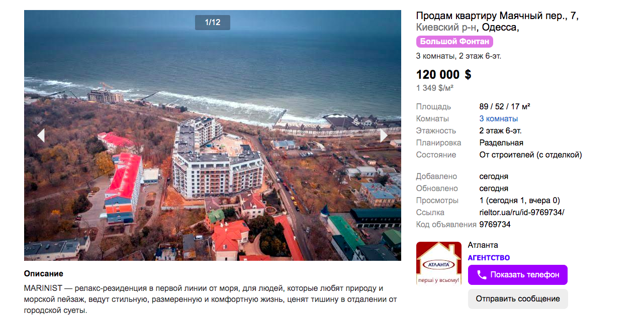This screenshot has width=641, height=324.
Task: Open the Киевский р-н district link
Action: [x=446, y=28]
